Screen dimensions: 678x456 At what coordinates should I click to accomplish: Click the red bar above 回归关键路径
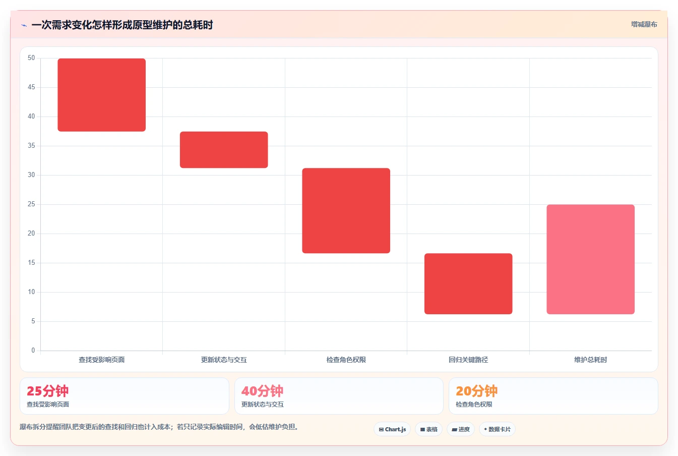(x=468, y=283)
